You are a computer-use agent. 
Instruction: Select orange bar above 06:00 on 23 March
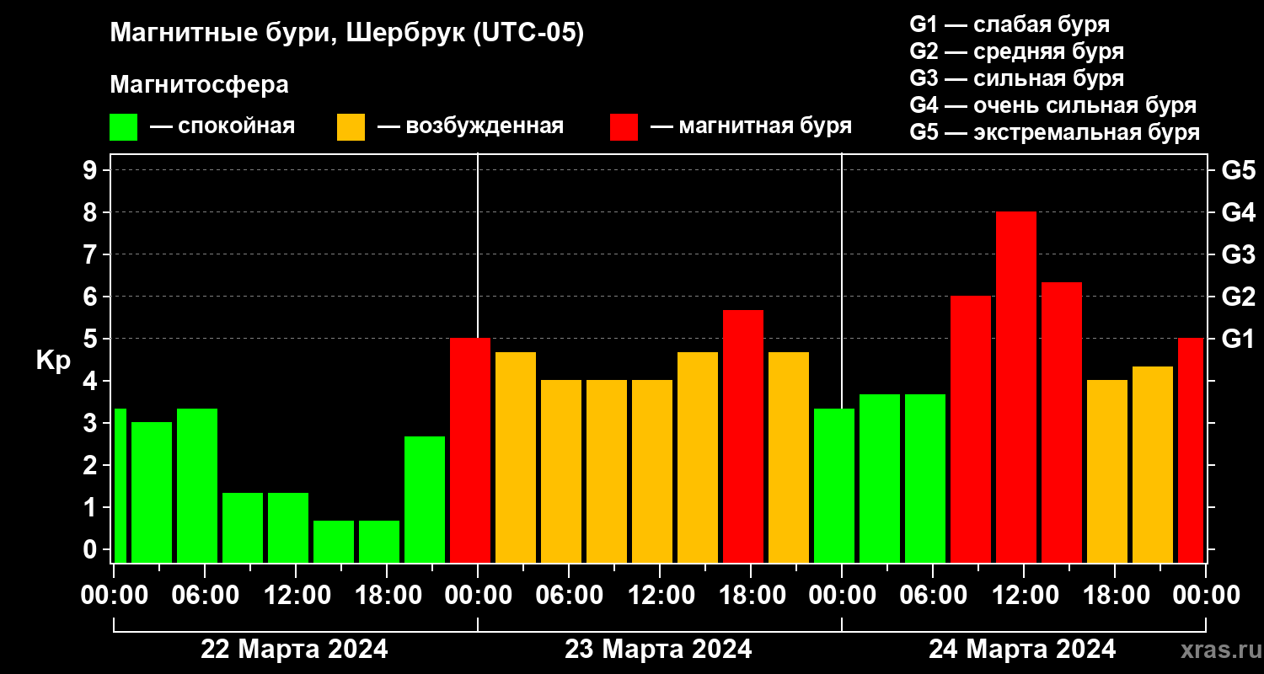tap(561, 471)
